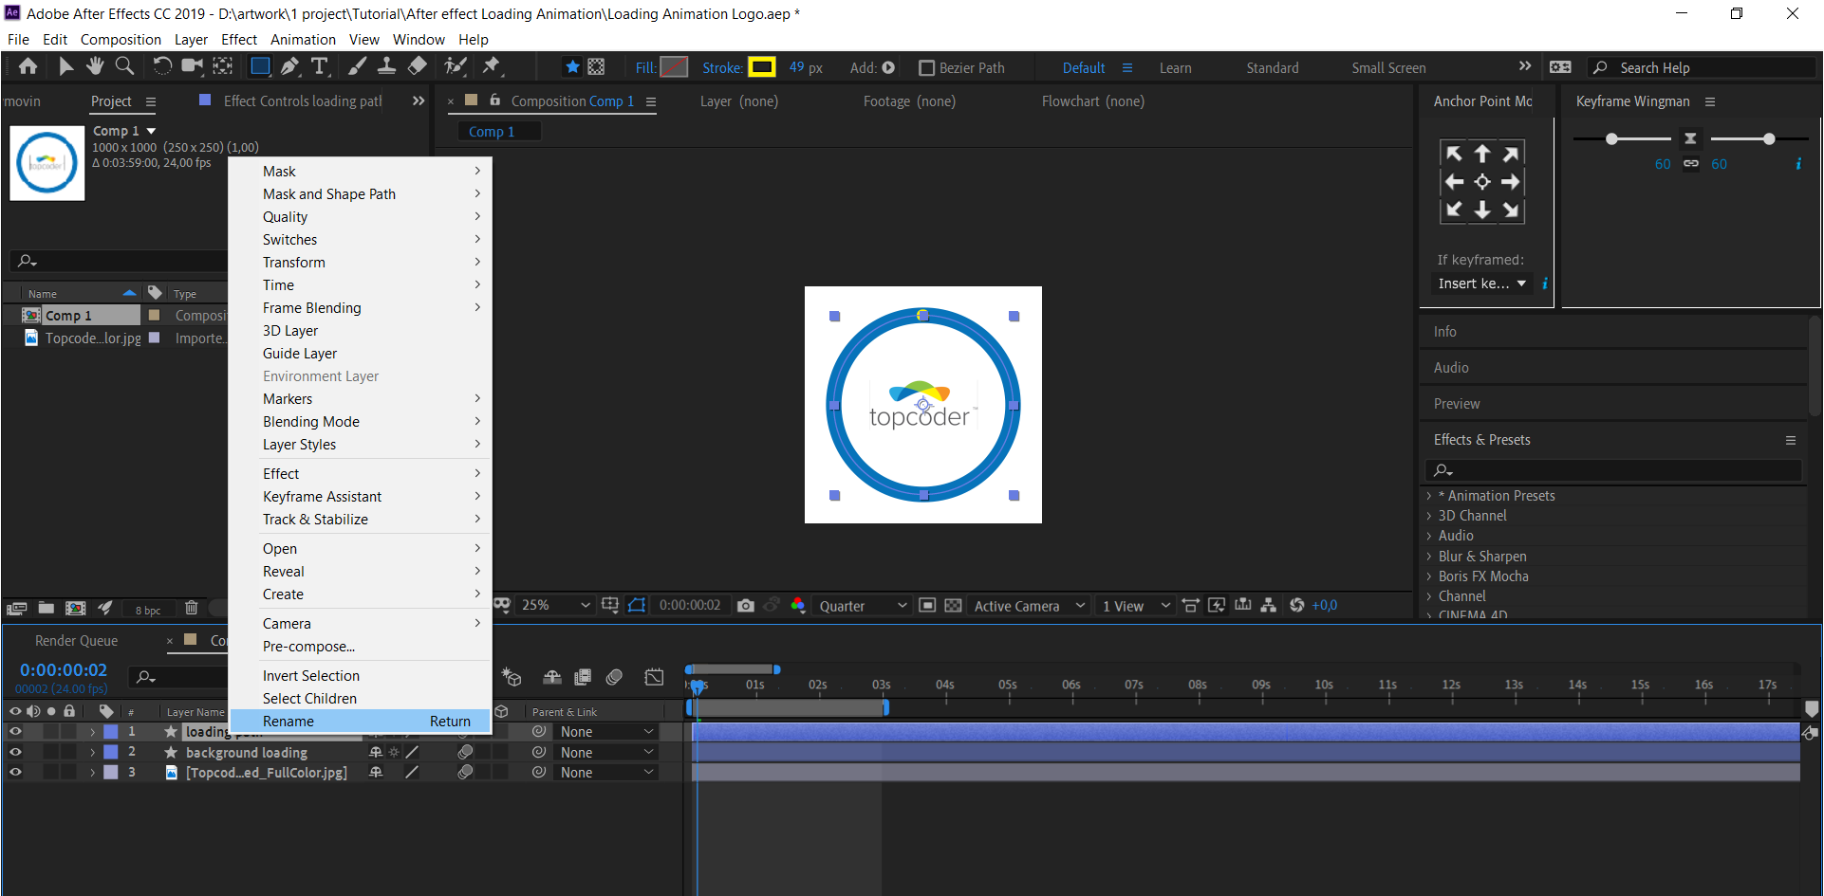Click Keyframe Wingman link icon

pos(1691,163)
